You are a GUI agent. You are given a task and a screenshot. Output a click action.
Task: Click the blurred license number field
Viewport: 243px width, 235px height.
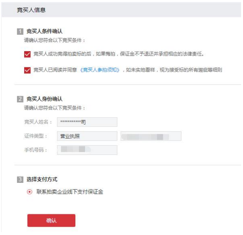click(151, 136)
